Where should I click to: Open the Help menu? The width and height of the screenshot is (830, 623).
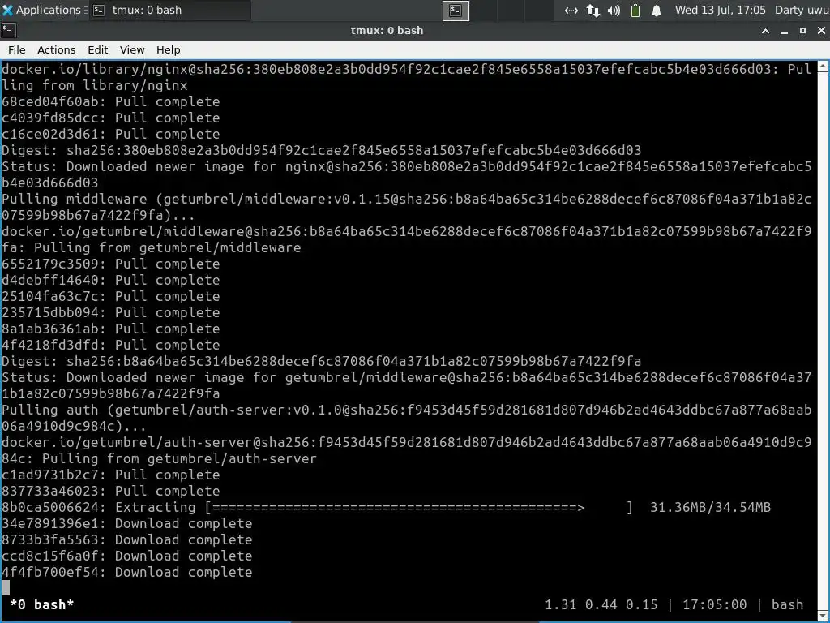point(169,49)
